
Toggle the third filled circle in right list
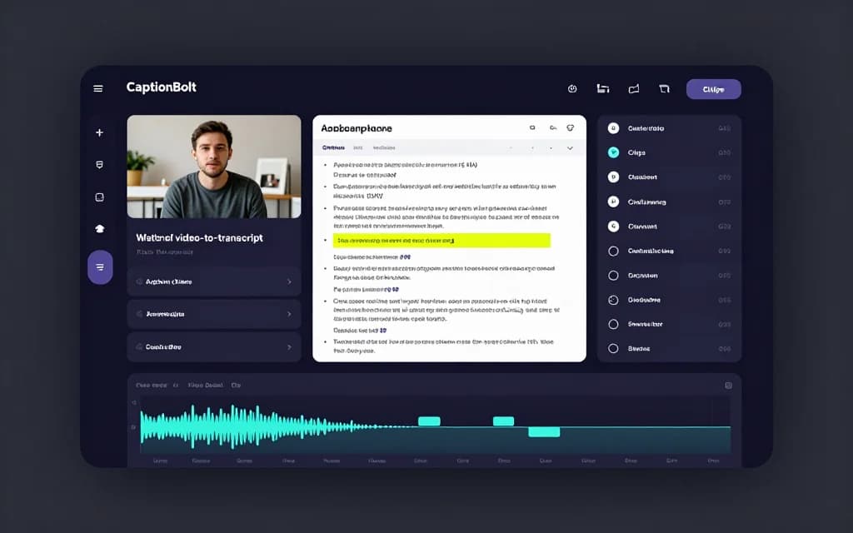click(613, 177)
